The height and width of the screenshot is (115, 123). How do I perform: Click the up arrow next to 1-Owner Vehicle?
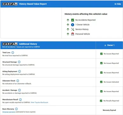pos(68,25)
